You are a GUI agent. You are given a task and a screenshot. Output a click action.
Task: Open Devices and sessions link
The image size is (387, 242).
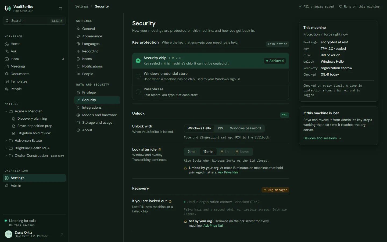[322, 138]
